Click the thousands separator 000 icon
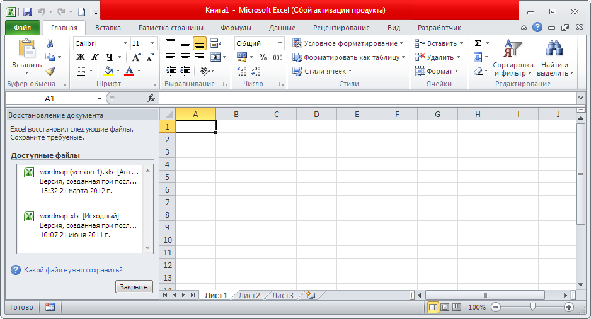Screen dimensions: 591x319 278,57
